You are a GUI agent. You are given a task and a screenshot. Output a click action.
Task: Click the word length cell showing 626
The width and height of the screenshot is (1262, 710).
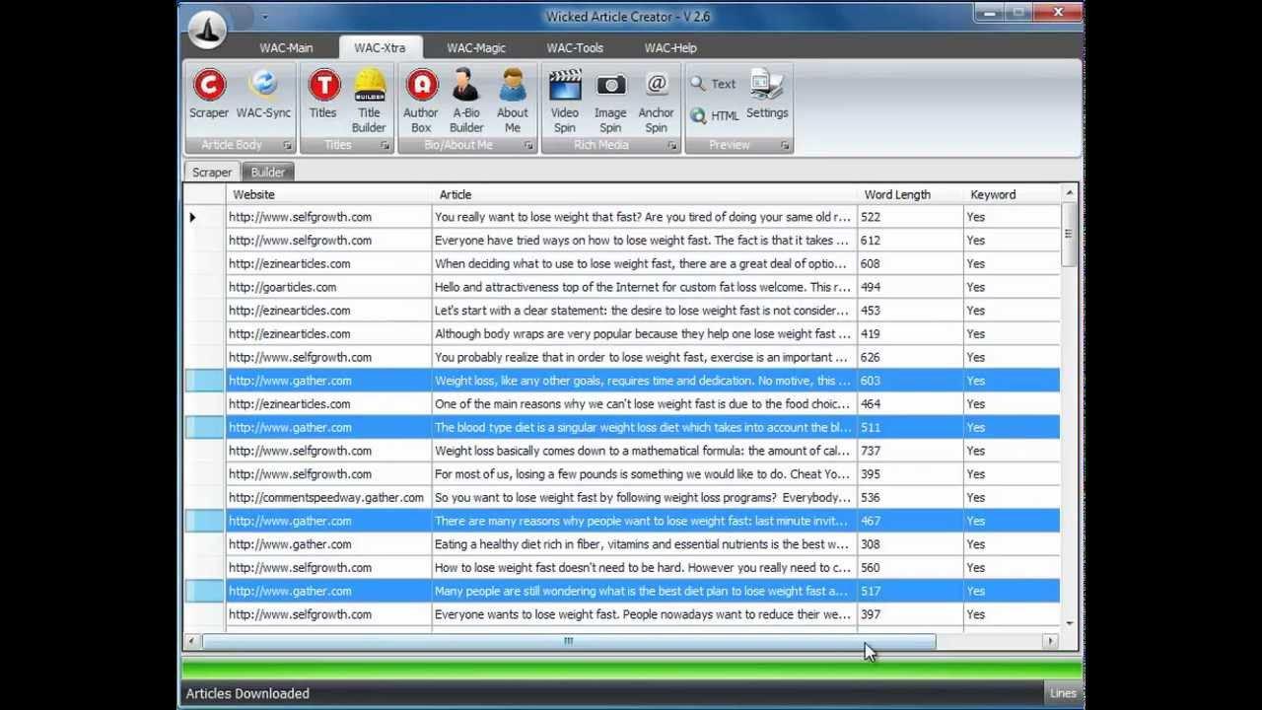click(x=911, y=357)
